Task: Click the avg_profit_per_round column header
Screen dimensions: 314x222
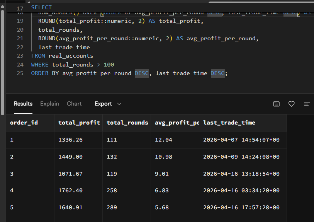Action: point(175,123)
